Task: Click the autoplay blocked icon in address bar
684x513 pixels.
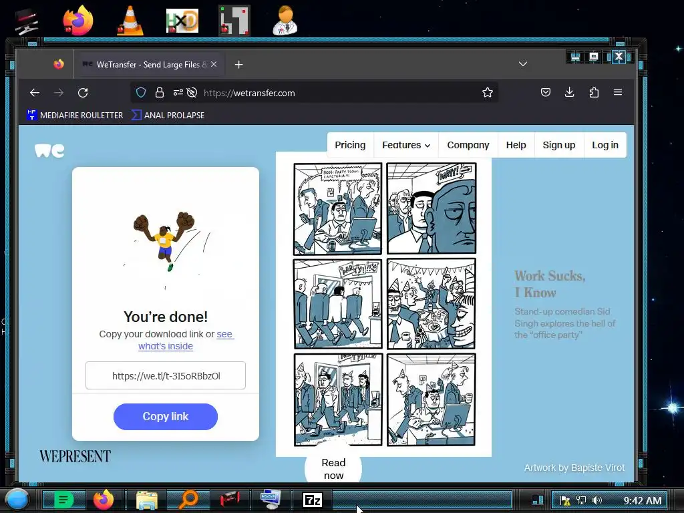Action: [x=192, y=92]
